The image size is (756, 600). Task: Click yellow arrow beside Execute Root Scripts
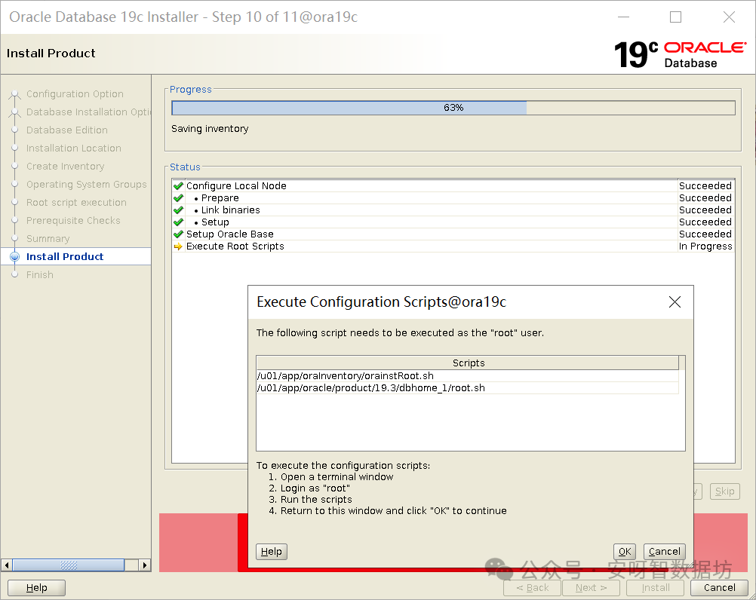coord(178,246)
